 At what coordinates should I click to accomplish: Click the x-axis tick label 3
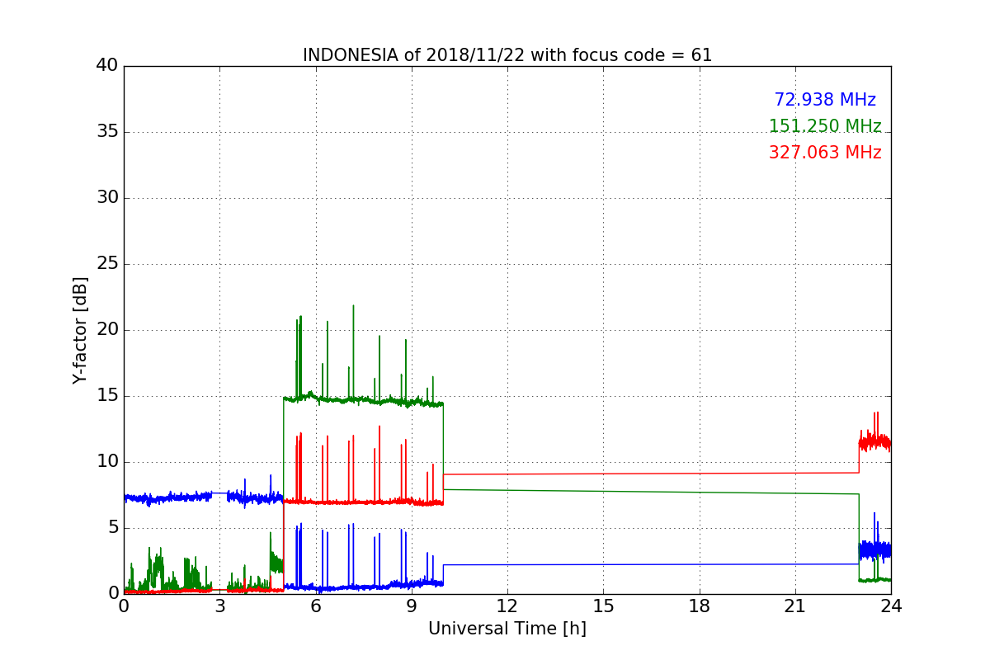point(219,606)
